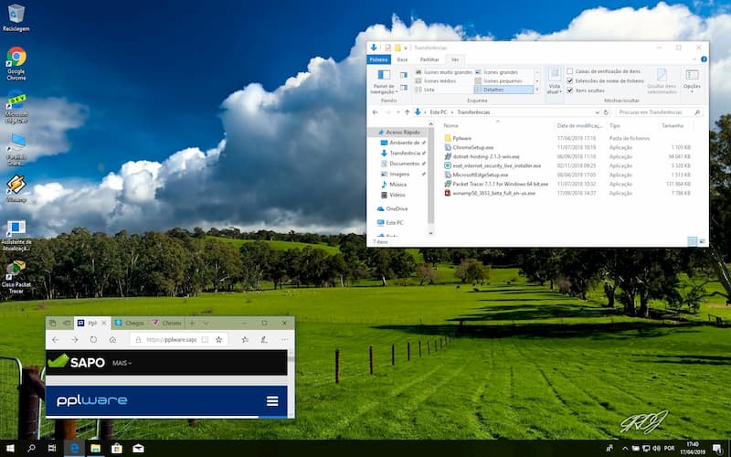
Task: Select the Ver ribbon tab
Action: point(455,59)
